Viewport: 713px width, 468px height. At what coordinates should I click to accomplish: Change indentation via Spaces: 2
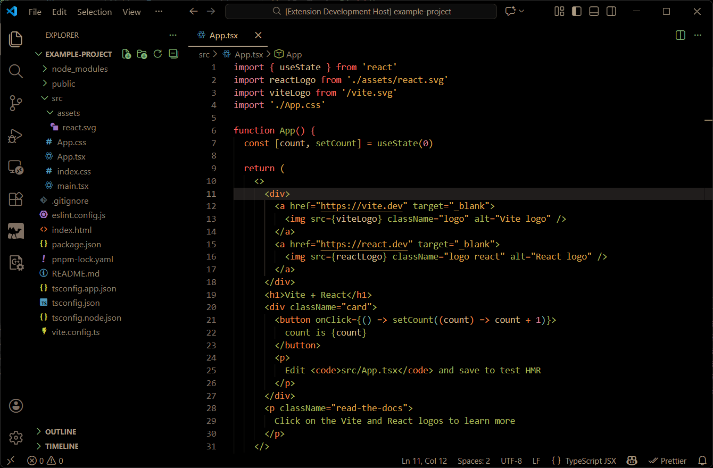coord(474,461)
